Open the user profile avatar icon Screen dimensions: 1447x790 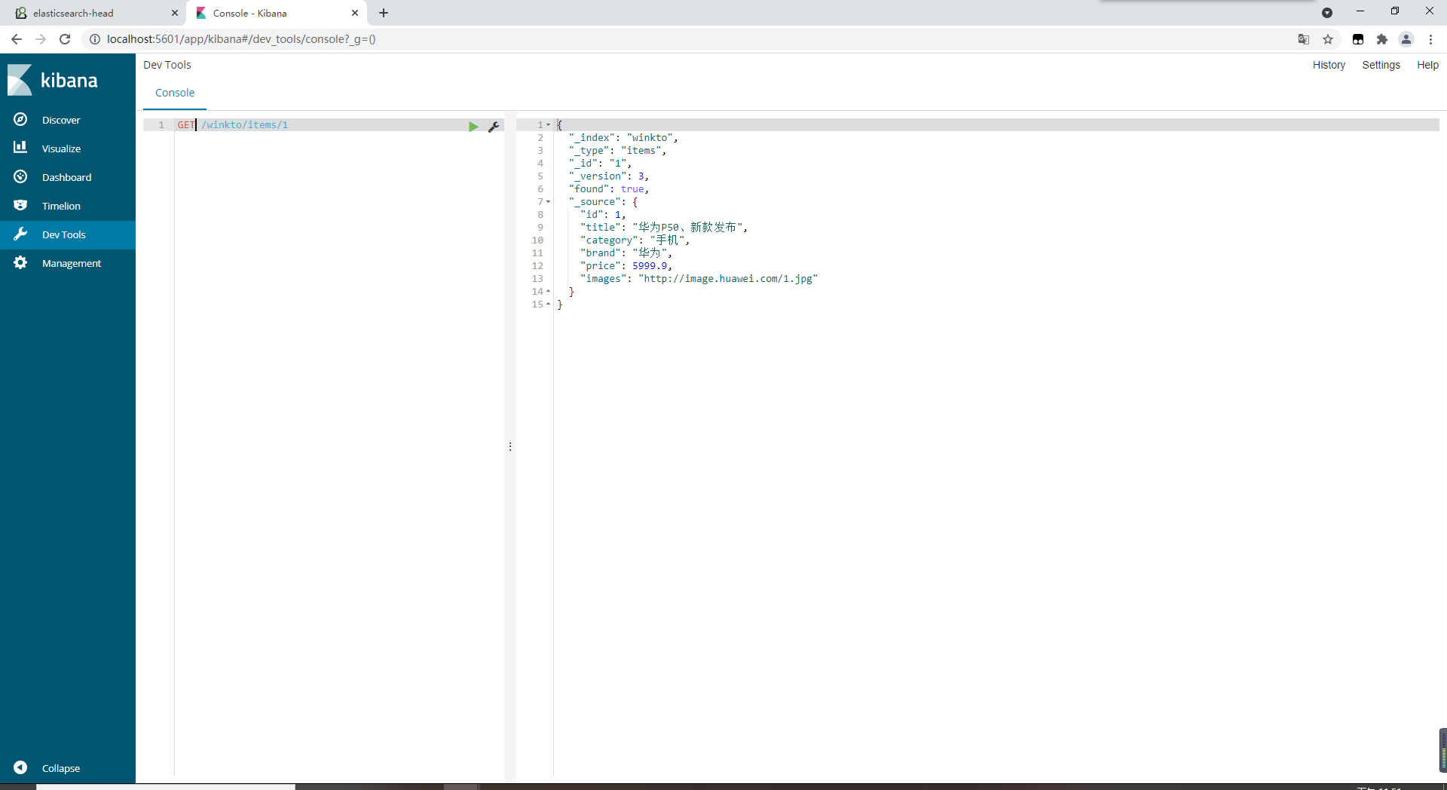(x=1406, y=39)
